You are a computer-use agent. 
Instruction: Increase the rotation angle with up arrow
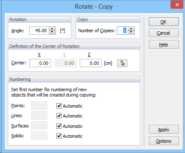(x=52, y=29)
